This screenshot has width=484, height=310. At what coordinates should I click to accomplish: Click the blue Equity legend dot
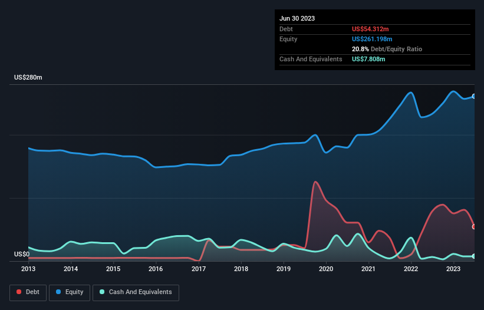coord(58,292)
